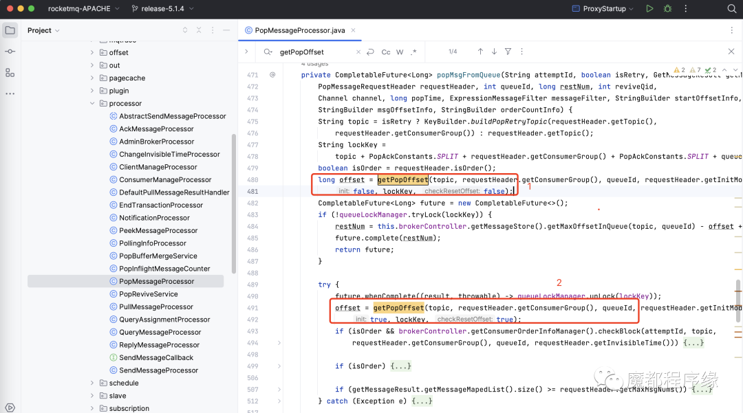Toggle whole words W option
Image resolution: width=743 pixels, height=413 pixels.
click(400, 52)
